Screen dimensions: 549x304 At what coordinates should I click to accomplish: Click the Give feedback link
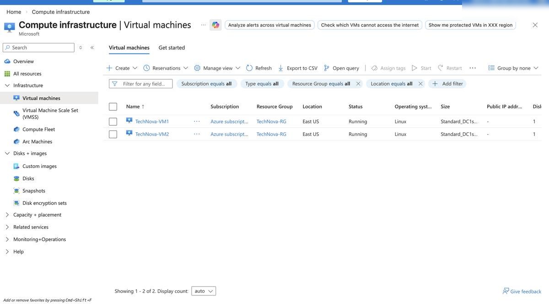click(526, 291)
